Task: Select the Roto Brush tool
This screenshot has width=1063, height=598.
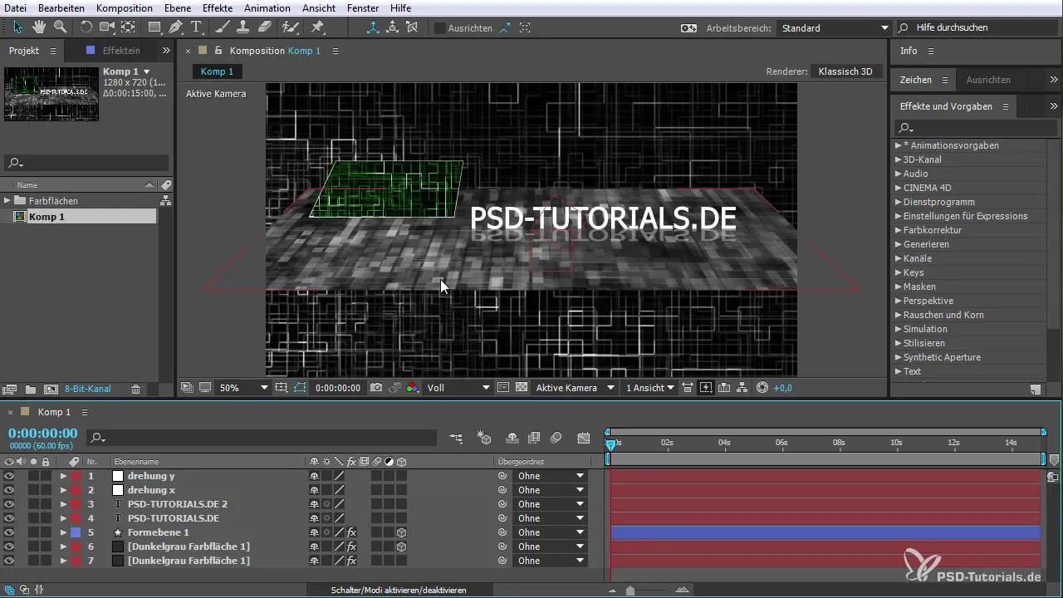Action: coord(290,27)
